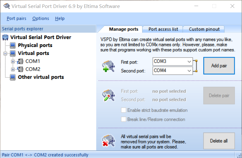Click the COM1 serial connector icon
This screenshot has height=158, width=242.
tap(20, 61)
